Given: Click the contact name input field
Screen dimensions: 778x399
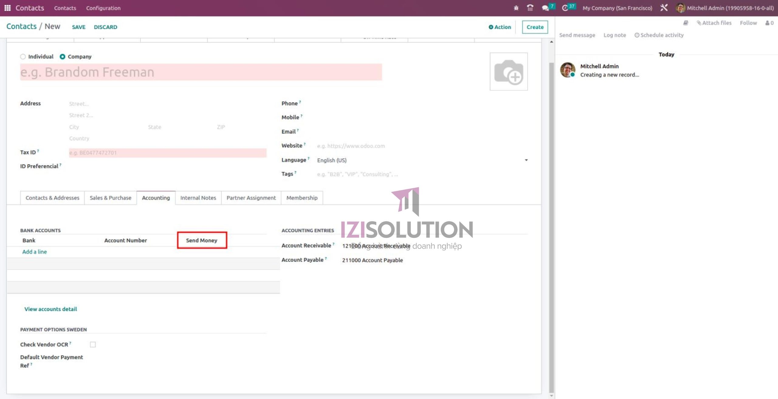Looking at the screenshot, I should pos(201,72).
